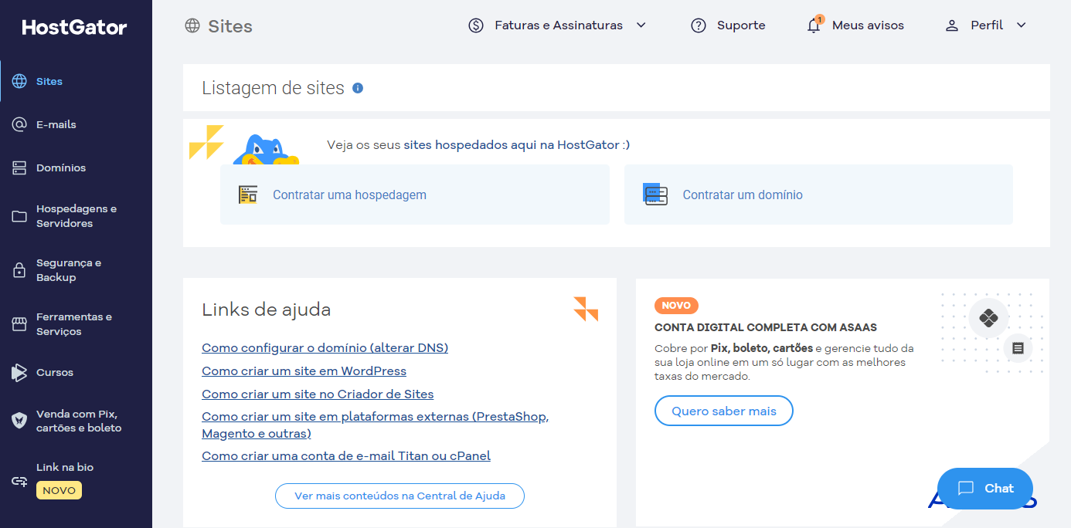
Task: Click the Domínios server icon
Action: point(19,168)
